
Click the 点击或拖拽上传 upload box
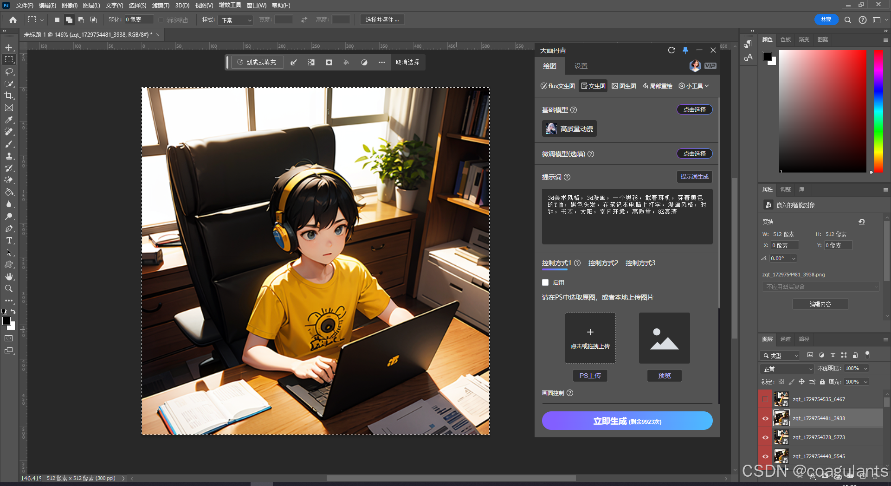coord(590,338)
